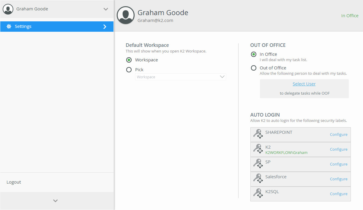Viewport: 363px width, 210px height.
Task: Click the SP security label key icon
Action: tap(258, 164)
